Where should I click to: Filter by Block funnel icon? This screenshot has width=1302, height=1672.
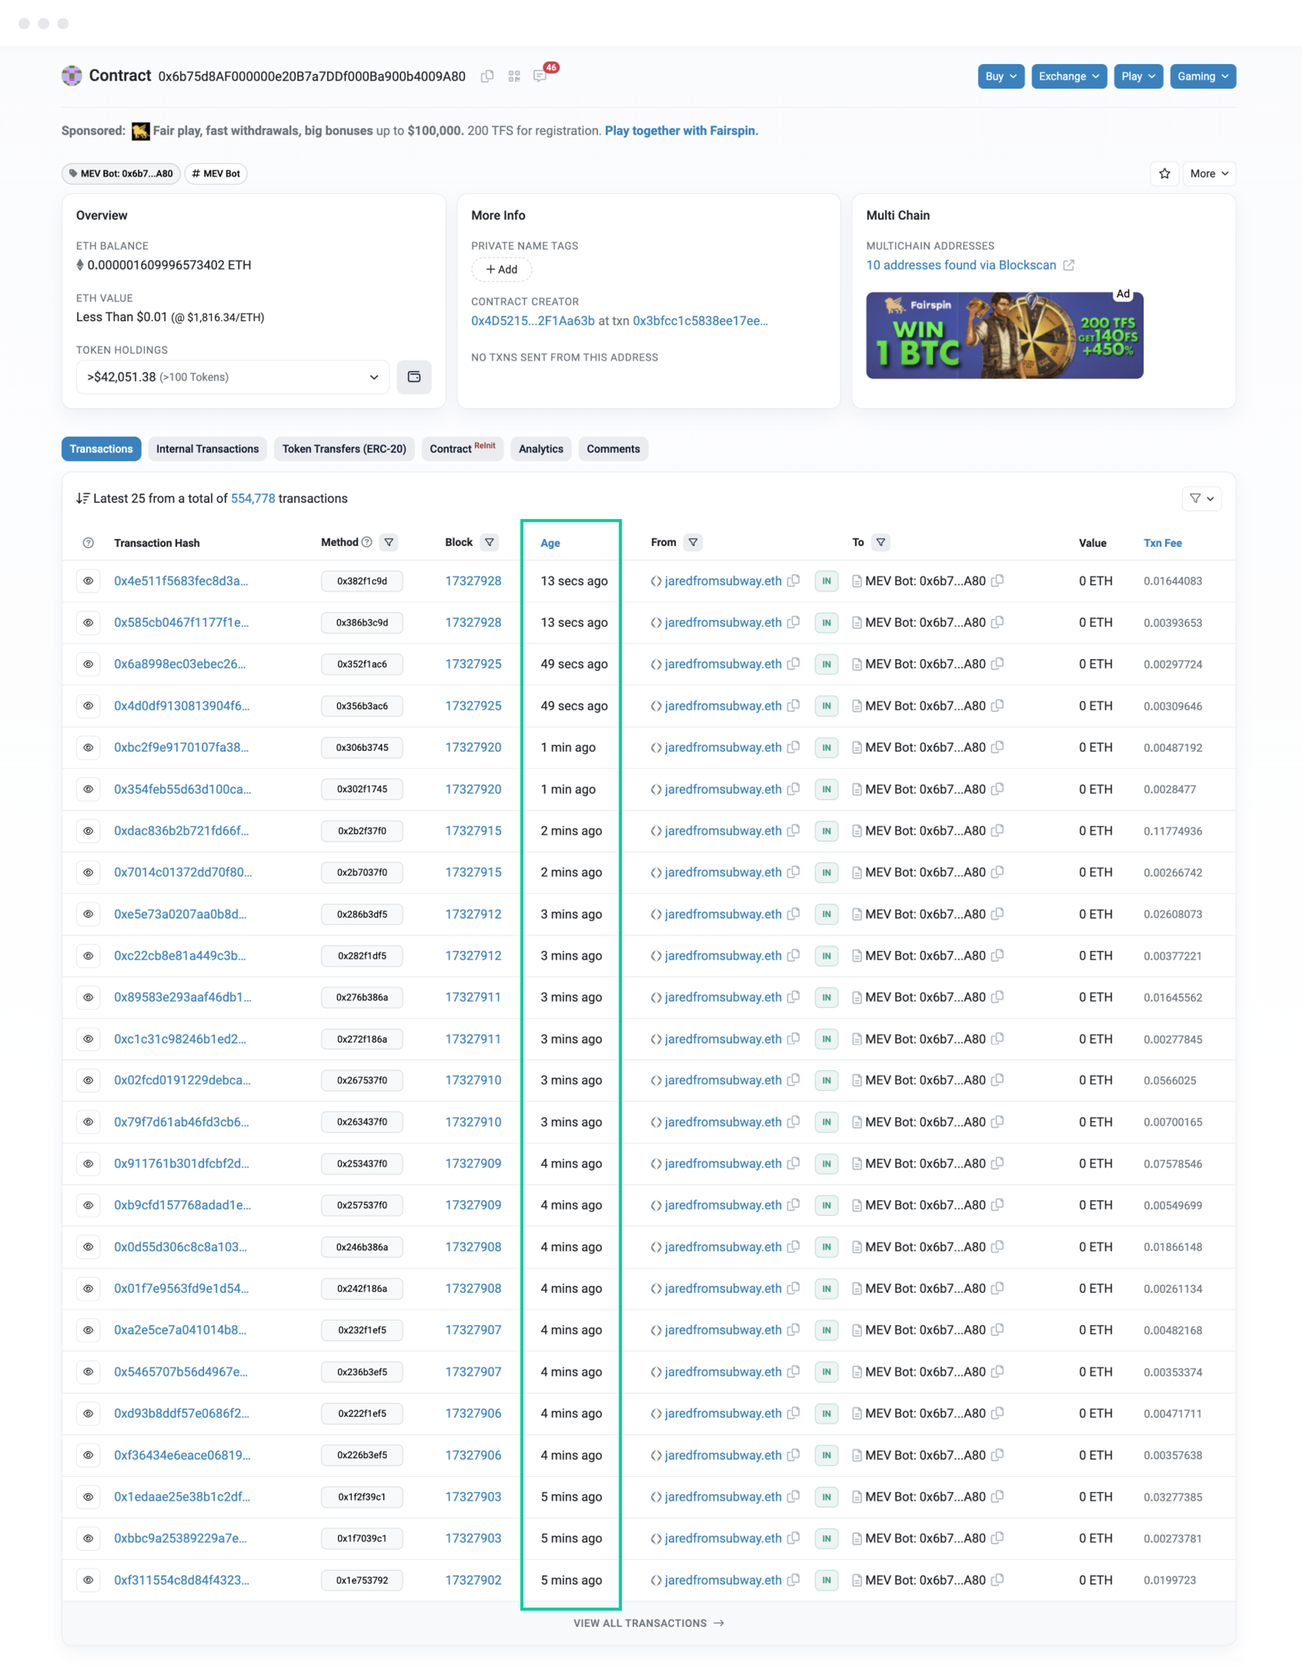[489, 543]
